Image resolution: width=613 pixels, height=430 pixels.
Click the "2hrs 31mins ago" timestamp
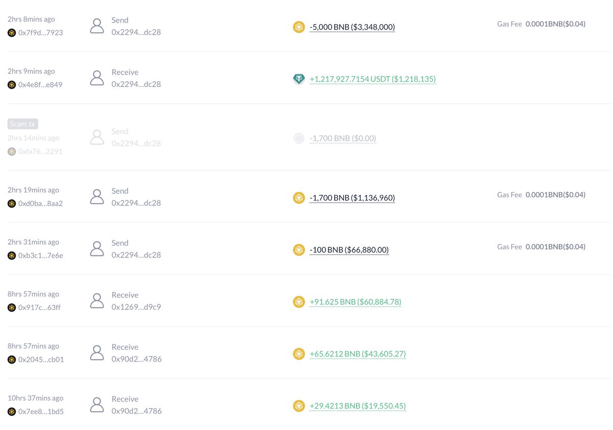click(33, 242)
